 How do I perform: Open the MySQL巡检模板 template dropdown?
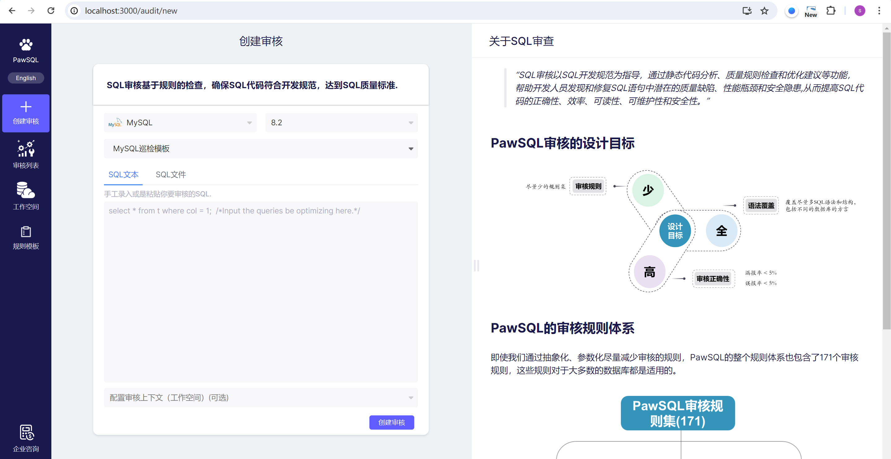coord(260,149)
